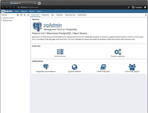Reload the page with the refresh icon
148x113 pixels.
[x=10, y=7]
